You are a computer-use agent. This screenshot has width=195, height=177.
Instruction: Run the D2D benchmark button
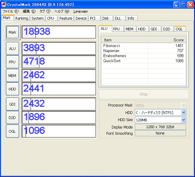click(13, 118)
